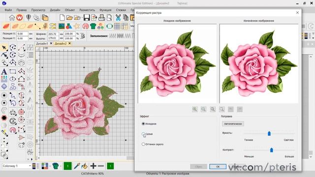Click the 'Ширина' value field 205.72
Screen dimensions: 315x177
pos(53,34)
